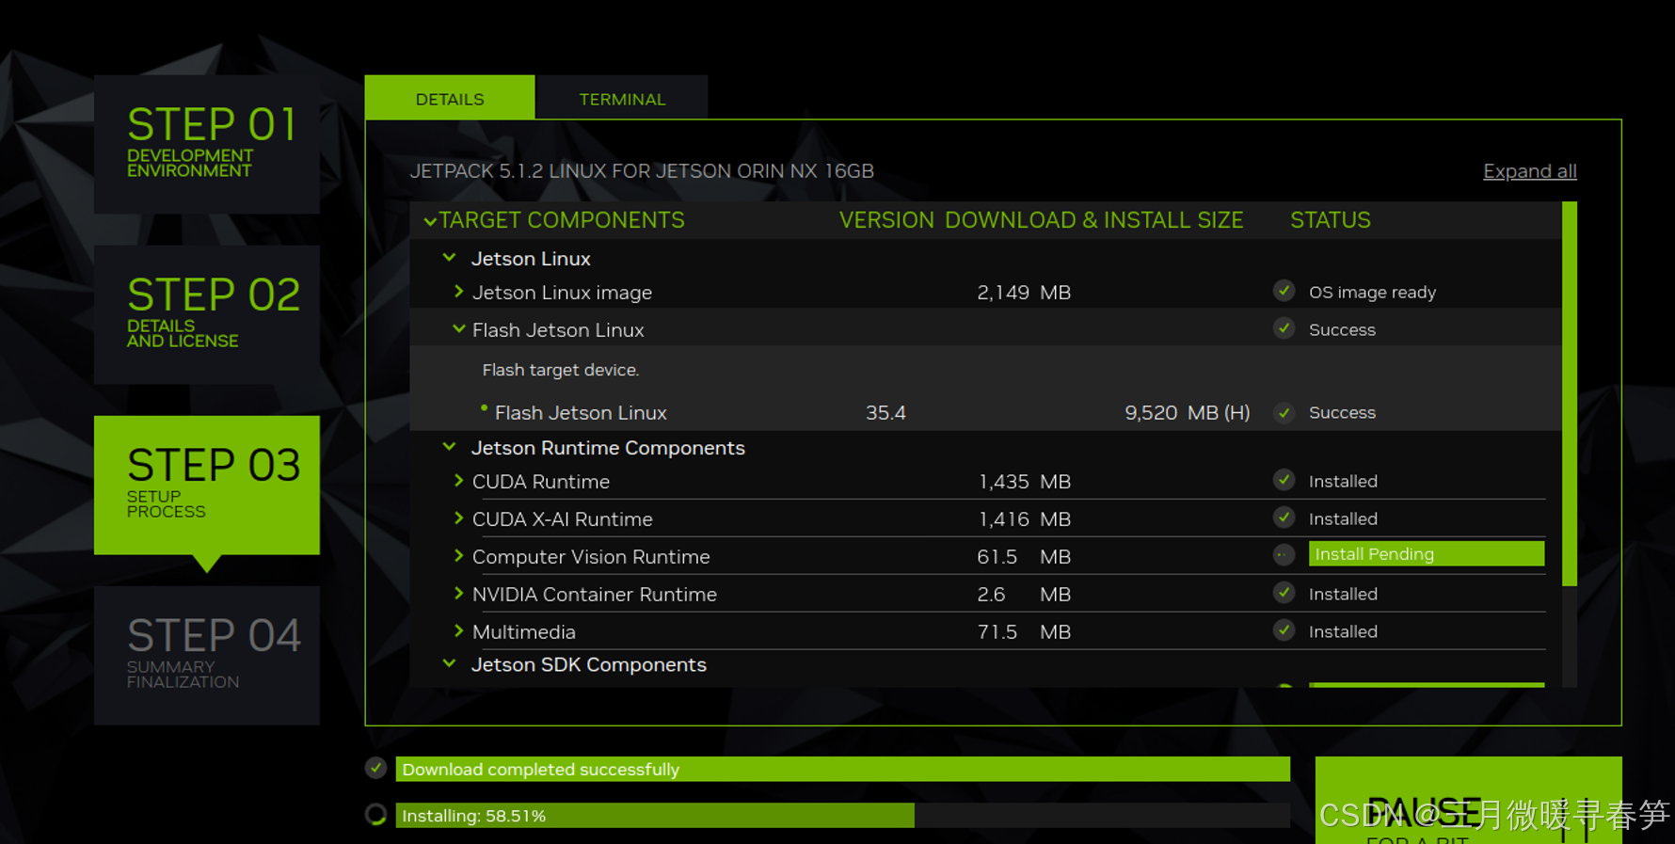Click the components list vertical scrollbar
Screen dimensions: 1675x844
point(1569,395)
